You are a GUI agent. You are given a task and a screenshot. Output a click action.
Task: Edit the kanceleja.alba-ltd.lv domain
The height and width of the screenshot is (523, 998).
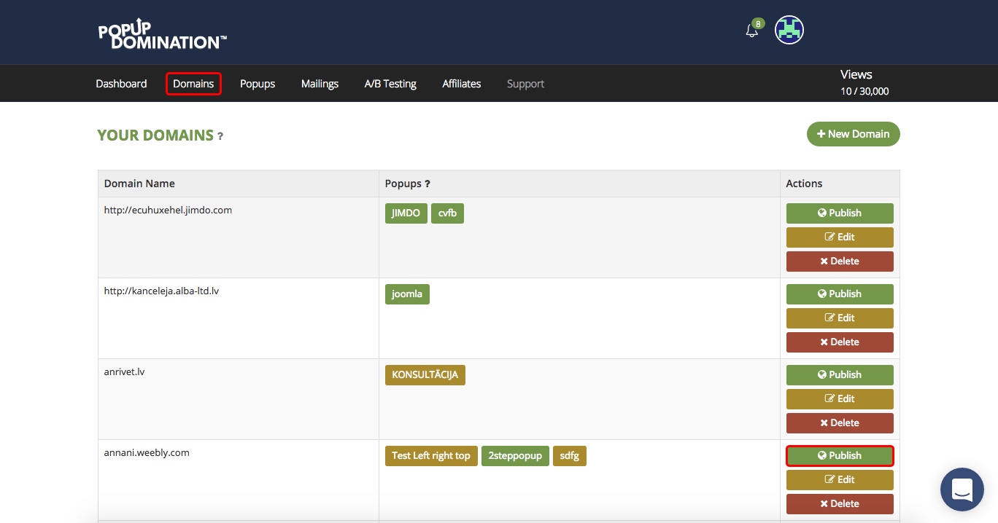[840, 318]
